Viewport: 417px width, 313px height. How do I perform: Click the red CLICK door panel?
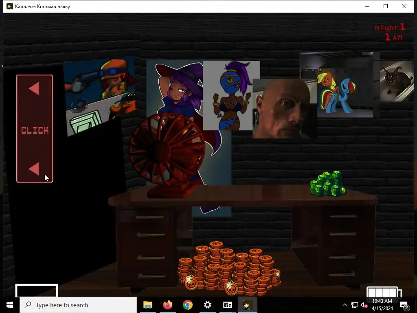35,129
